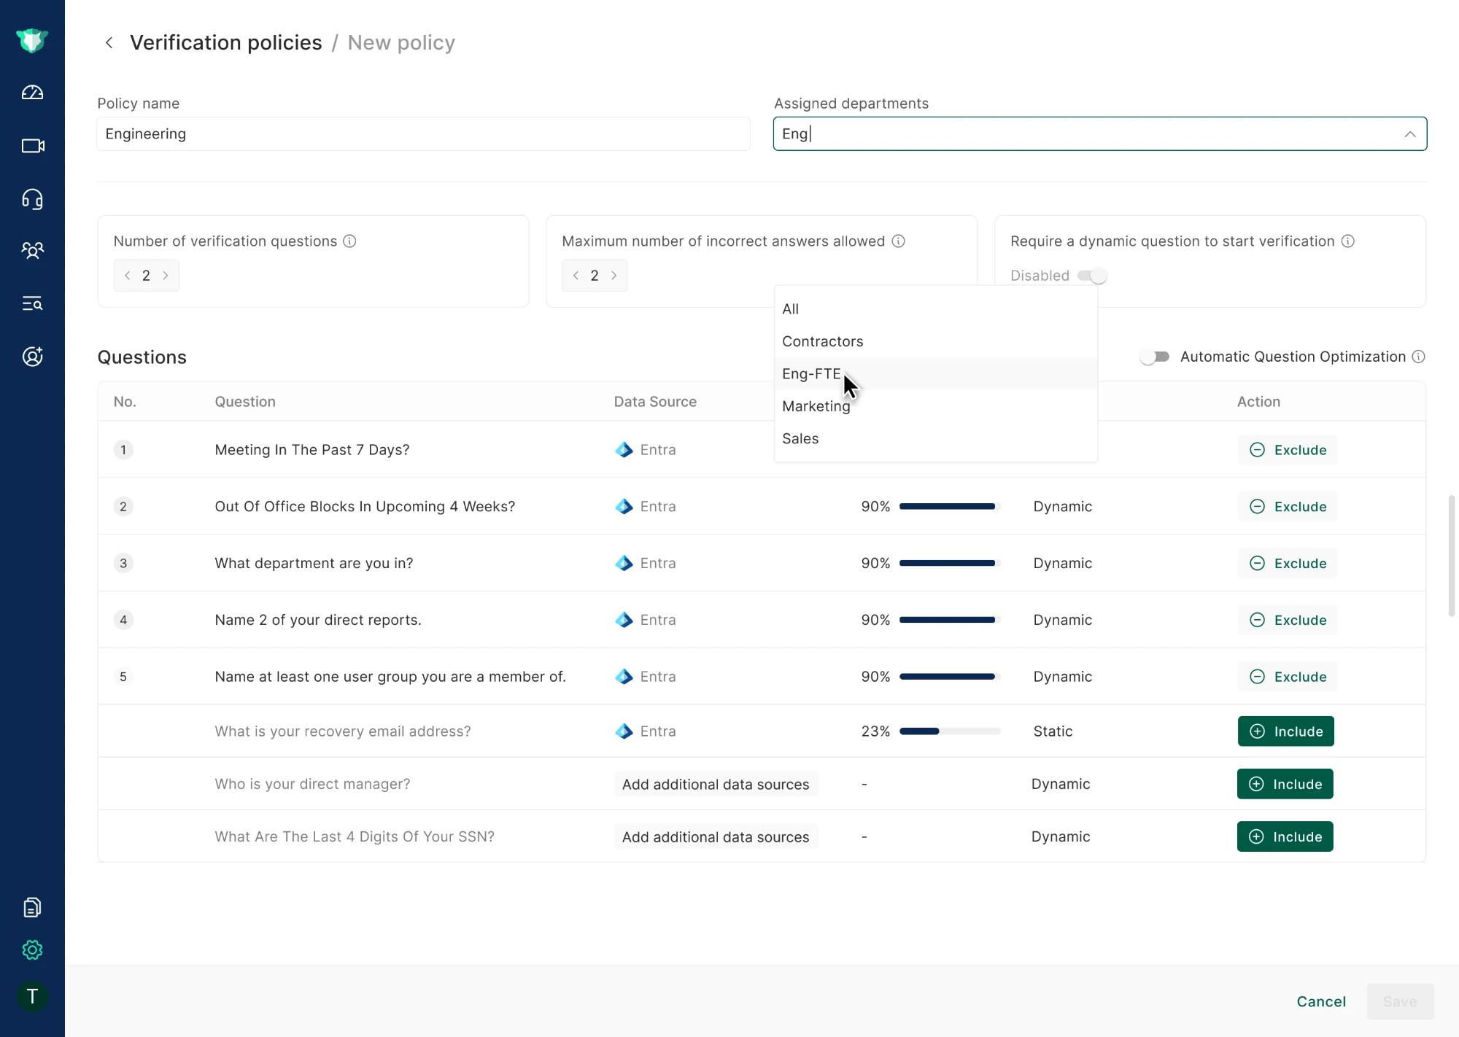Click the T user avatar in the sidebar
The width and height of the screenshot is (1459, 1037).
[x=32, y=996]
